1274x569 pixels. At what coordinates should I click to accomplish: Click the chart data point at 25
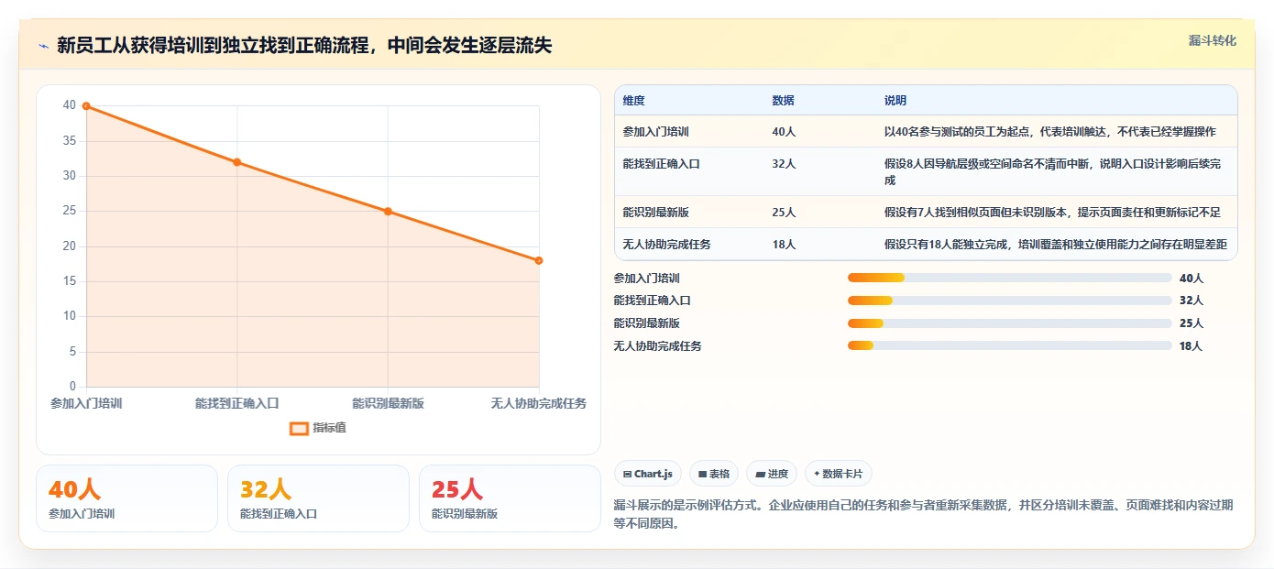tap(388, 212)
